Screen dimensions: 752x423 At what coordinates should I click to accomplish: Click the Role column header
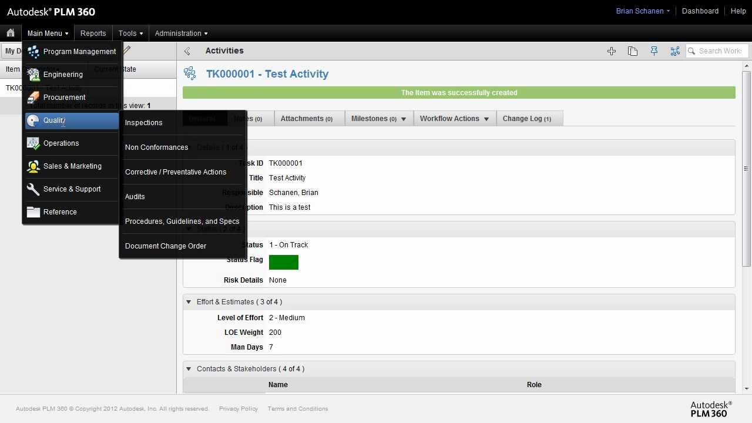tap(534, 385)
